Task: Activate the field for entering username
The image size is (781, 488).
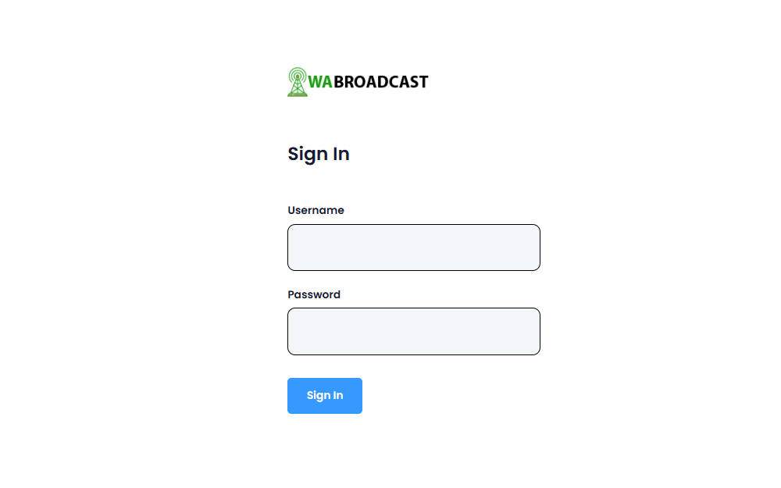Action: (x=413, y=248)
